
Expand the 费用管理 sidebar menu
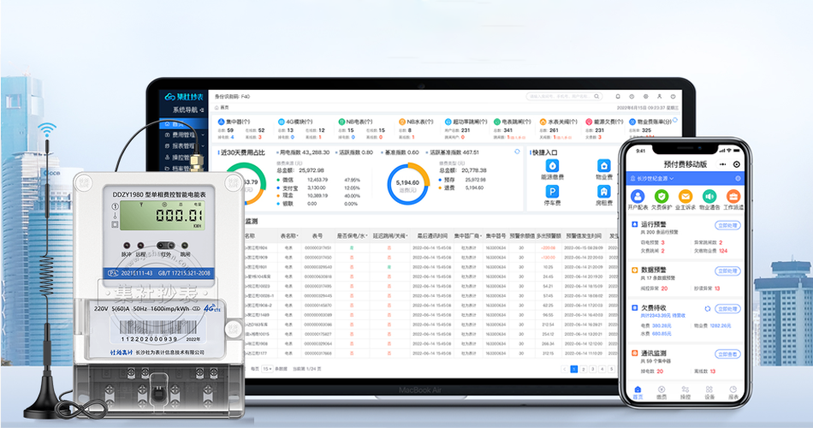point(183,134)
